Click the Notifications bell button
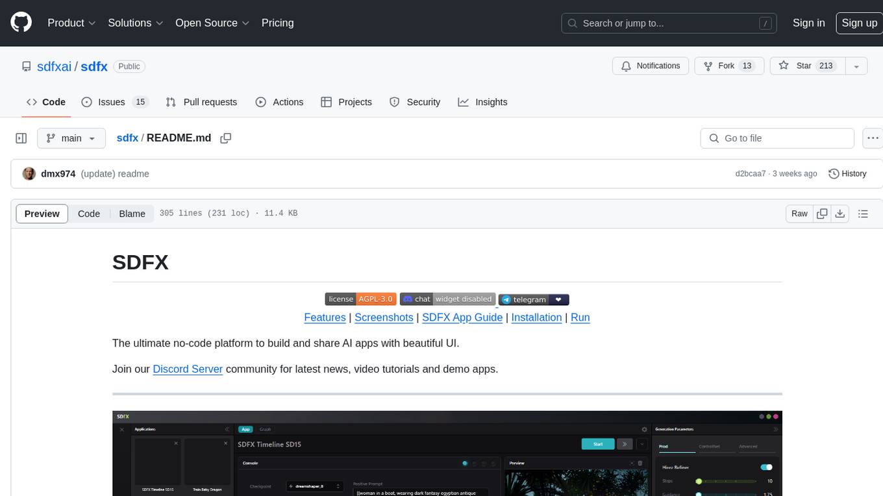This screenshot has height=496, width=883. [651, 66]
